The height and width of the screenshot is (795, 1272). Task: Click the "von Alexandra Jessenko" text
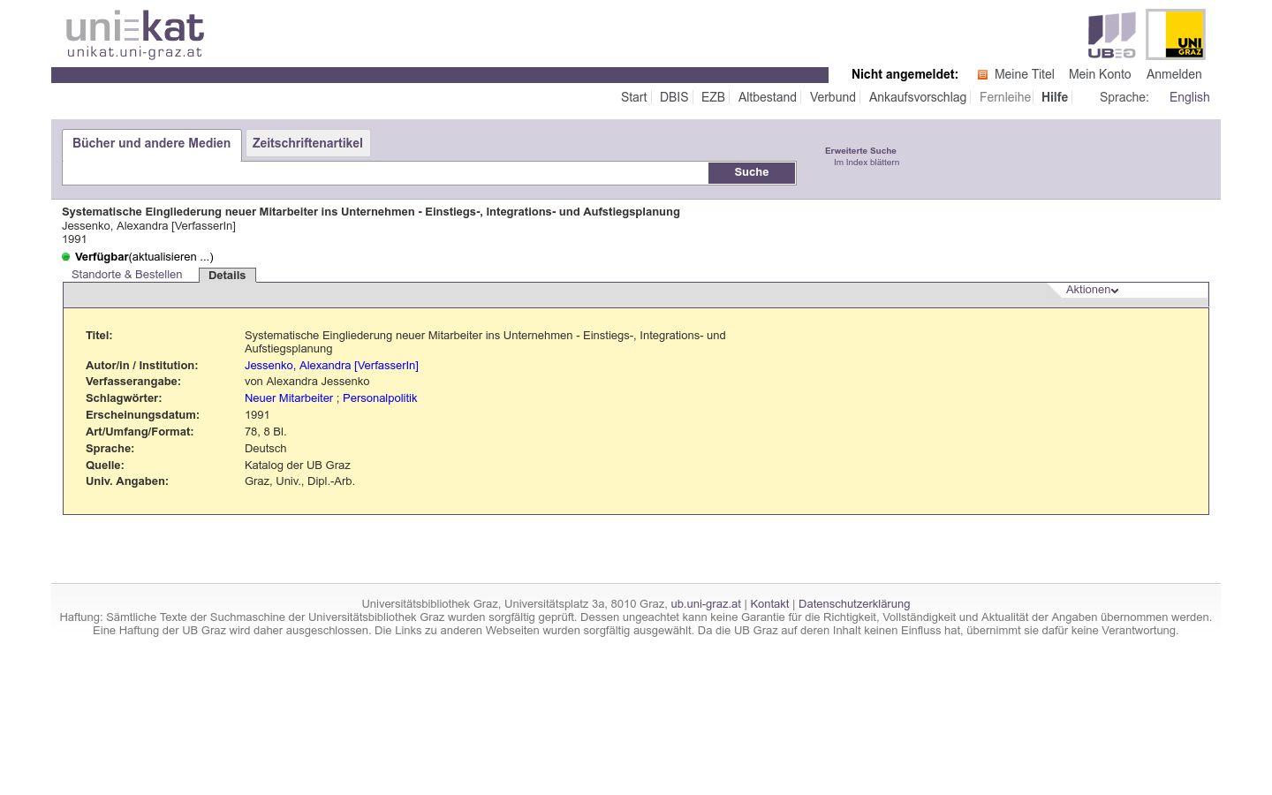point(307,382)
